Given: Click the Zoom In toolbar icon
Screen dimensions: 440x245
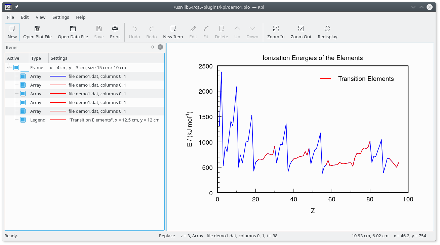Looking at the screenshot, I should click(x=276, y=32).
